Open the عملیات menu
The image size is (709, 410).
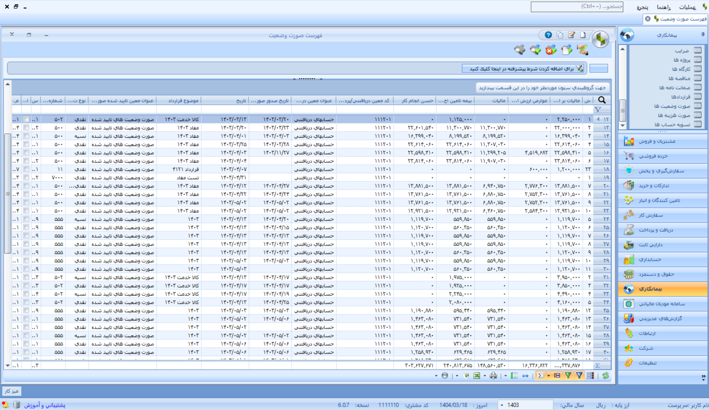pos(687,7)
